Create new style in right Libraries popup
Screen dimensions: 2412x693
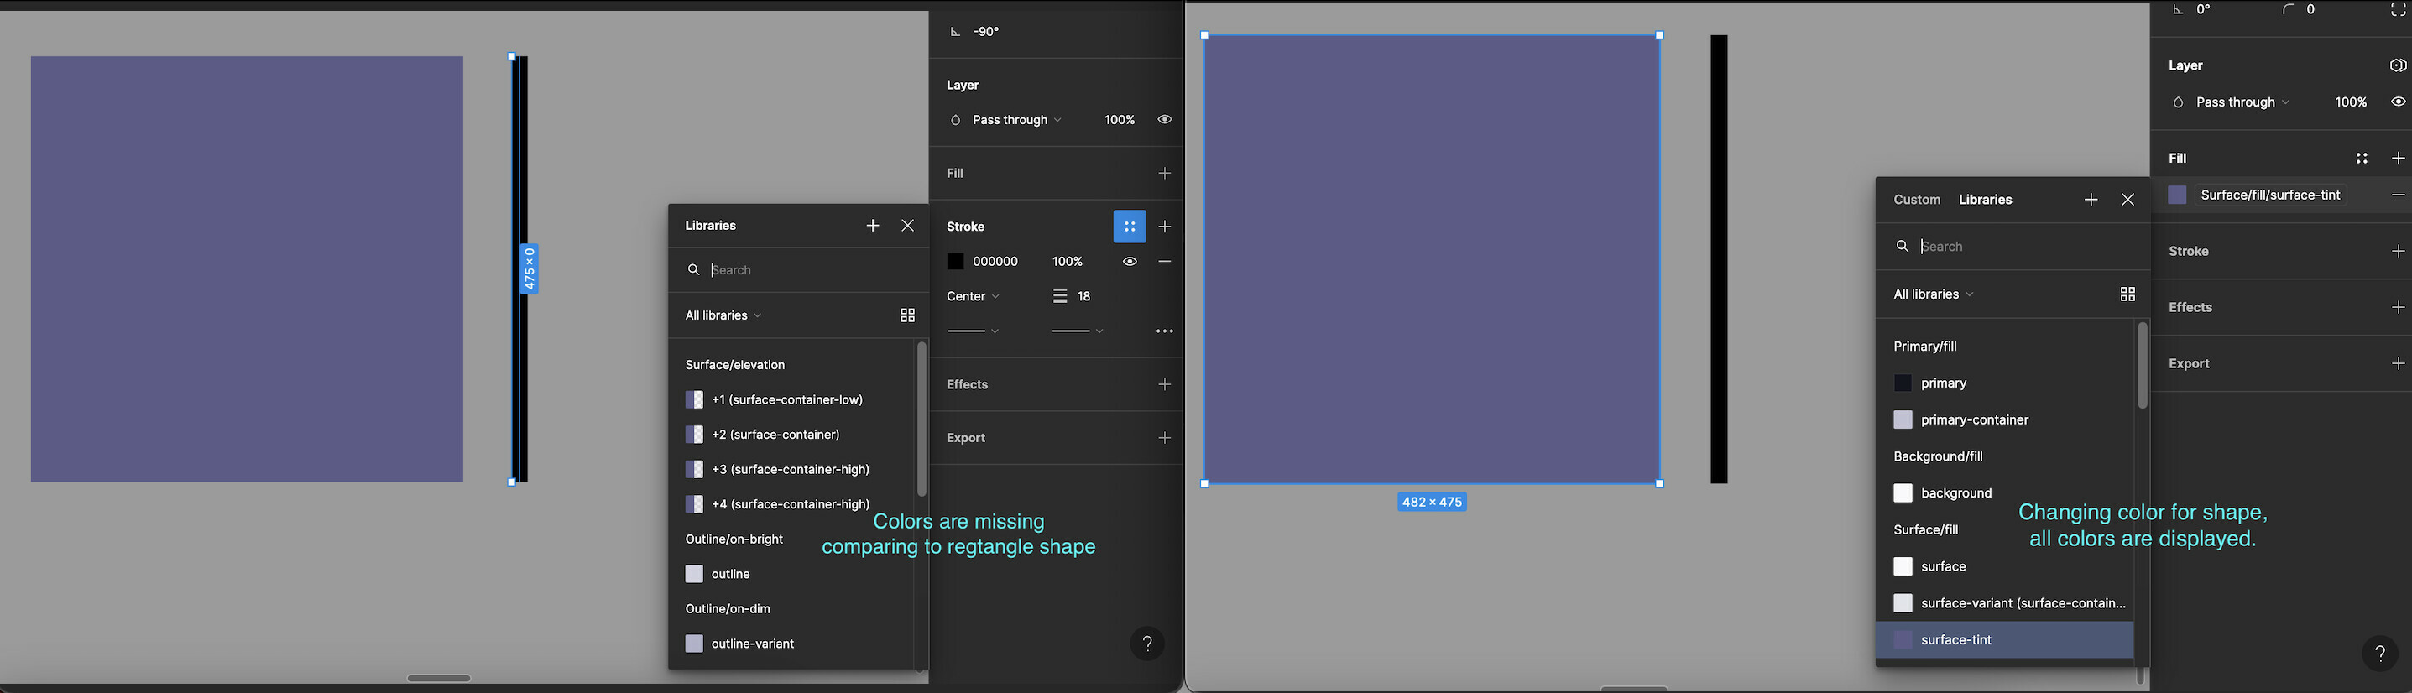pos(2091,200)
